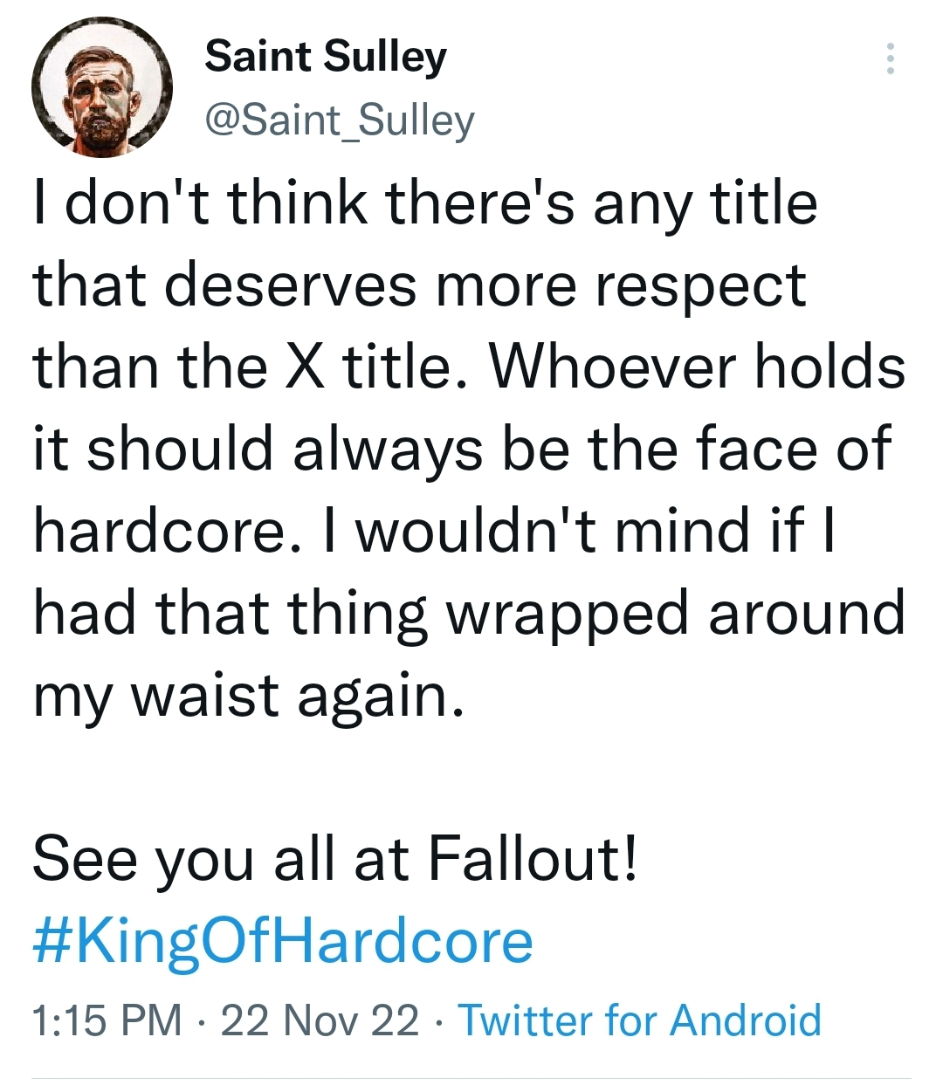943x1092 pixels.
Task: Click the Saint Sulley display name
Action: click(325, 57)
